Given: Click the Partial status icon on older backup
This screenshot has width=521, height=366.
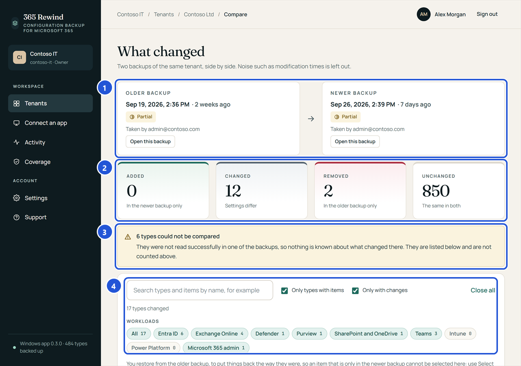Looking at the screenshot, I should coord(132,117).
